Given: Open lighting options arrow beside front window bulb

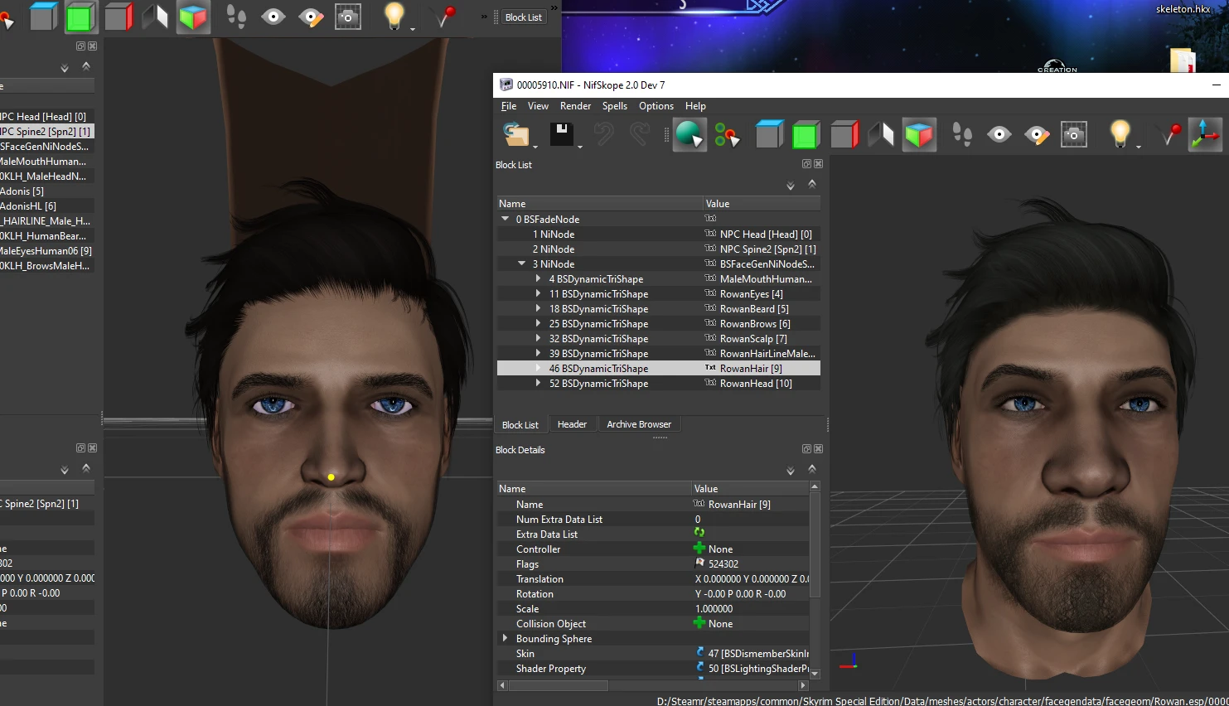Looking at the screenshot, I should pyautogui.click(x=1139, y=147).
